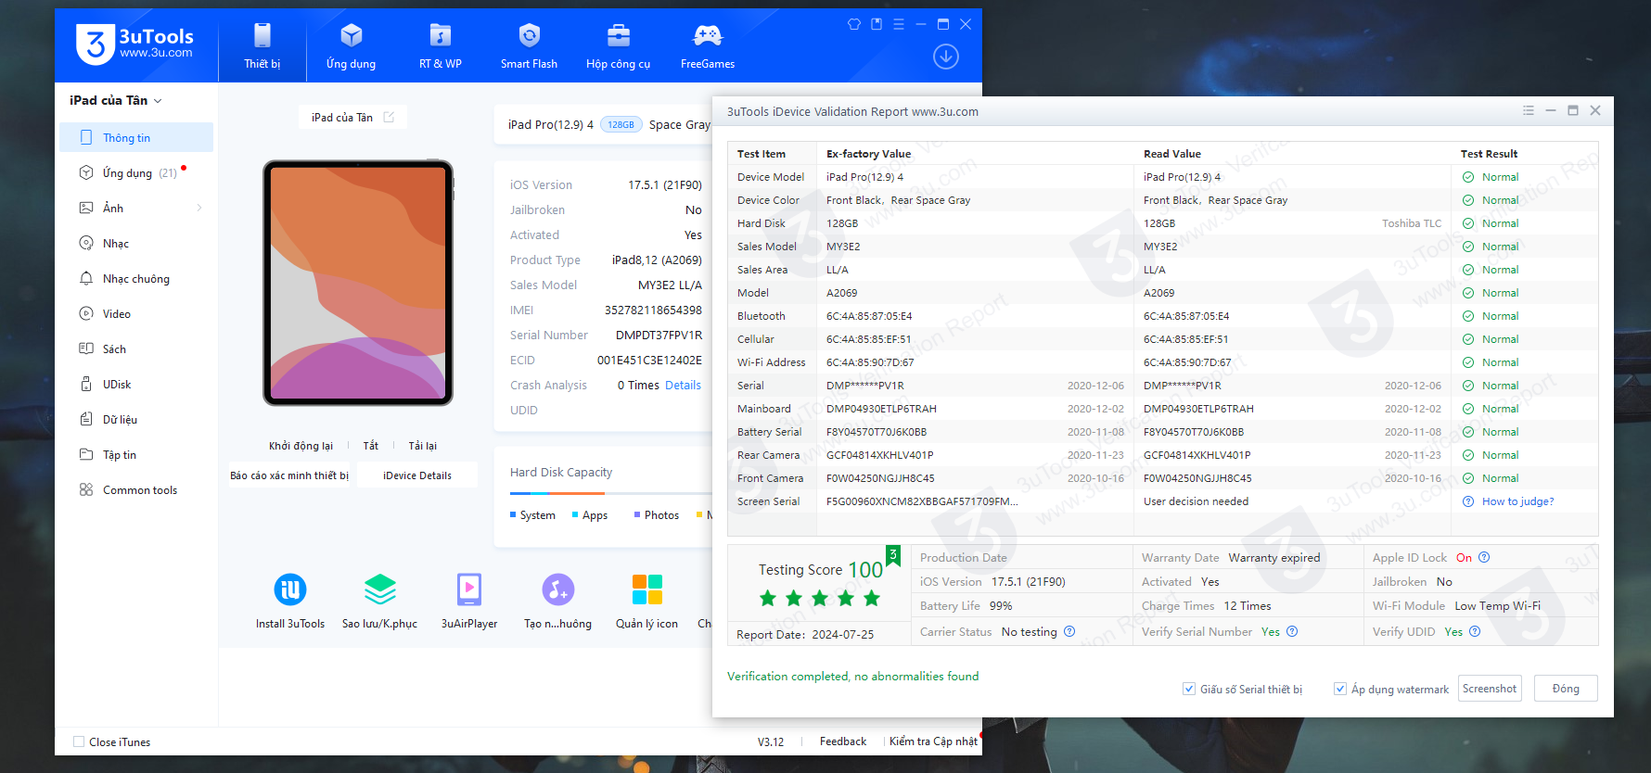The height and width of the screenshot is (773, 1651).
Task: Click the Photos storage legend swatch
Action: tap(637, 514)
